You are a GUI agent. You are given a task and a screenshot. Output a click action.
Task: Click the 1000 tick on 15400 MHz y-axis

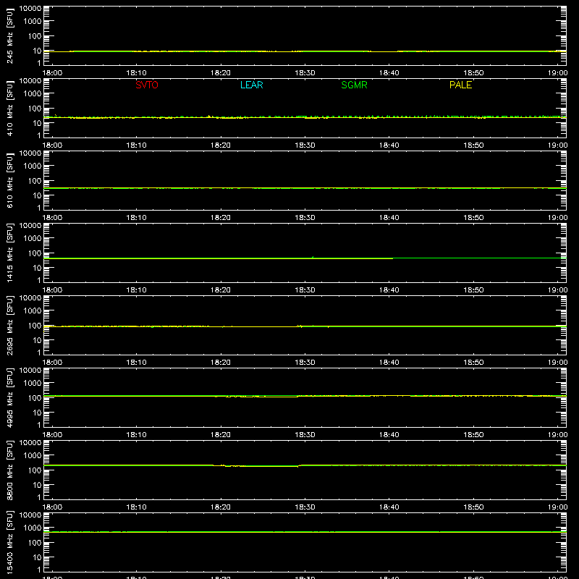(x=33, y=528)
